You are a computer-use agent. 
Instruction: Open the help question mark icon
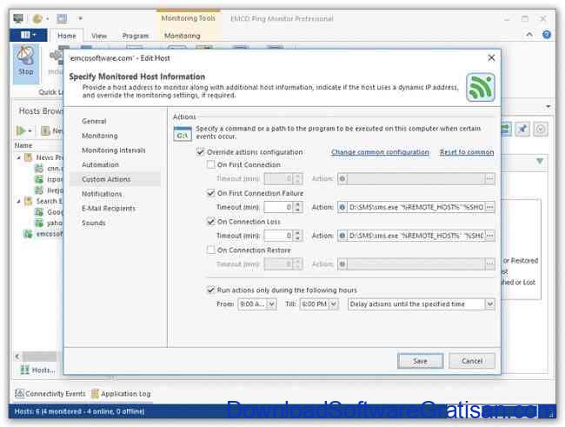point(546,35)
